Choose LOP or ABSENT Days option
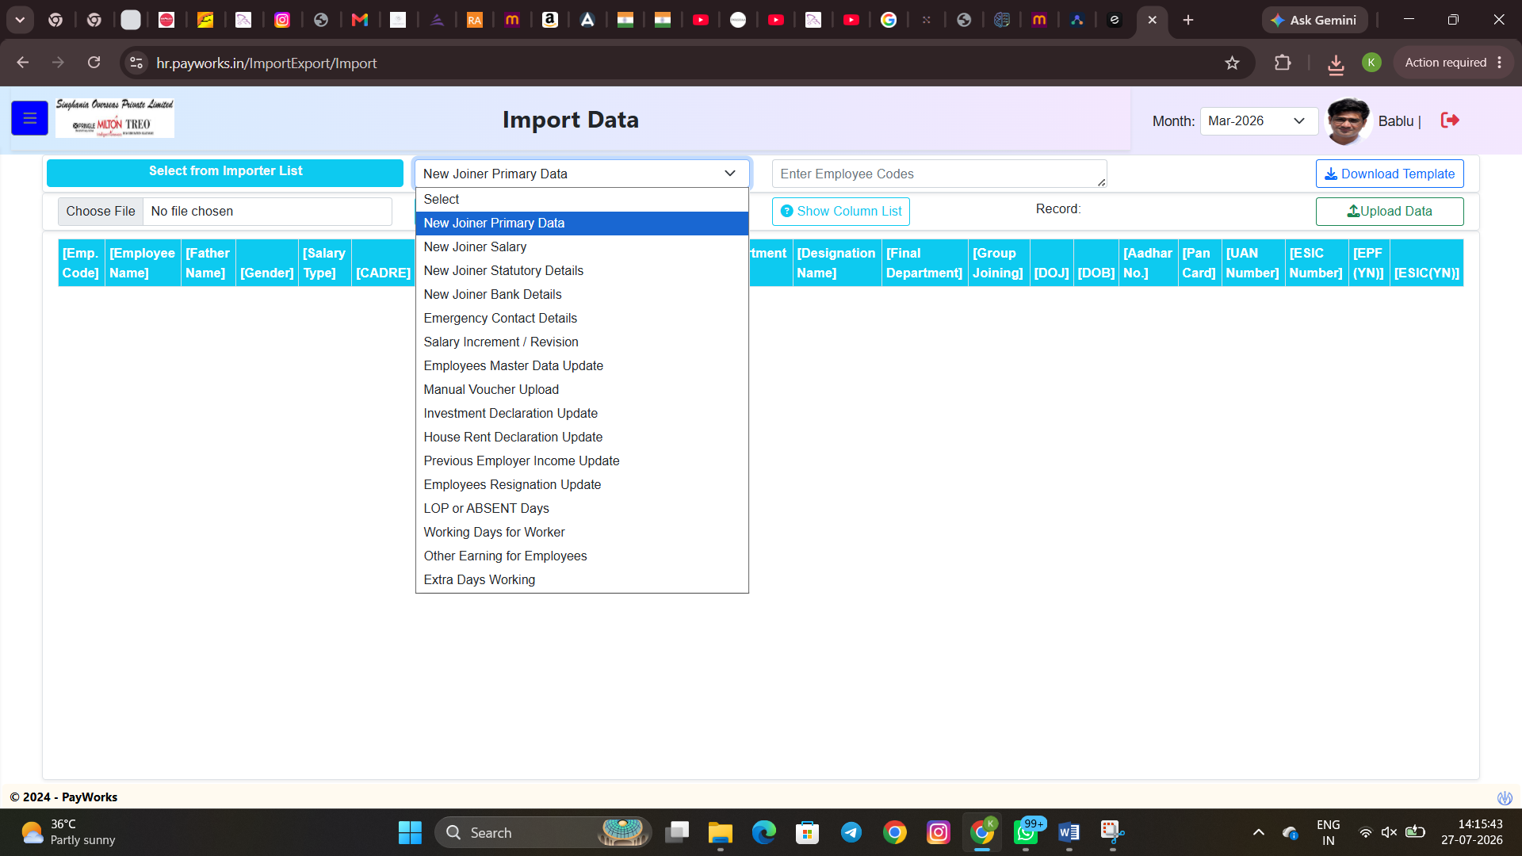The height and width of the screenshot is (856, 1522). (582, 509)
